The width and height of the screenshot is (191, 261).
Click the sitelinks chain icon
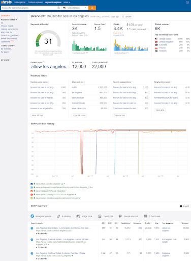tap(58, 216)
